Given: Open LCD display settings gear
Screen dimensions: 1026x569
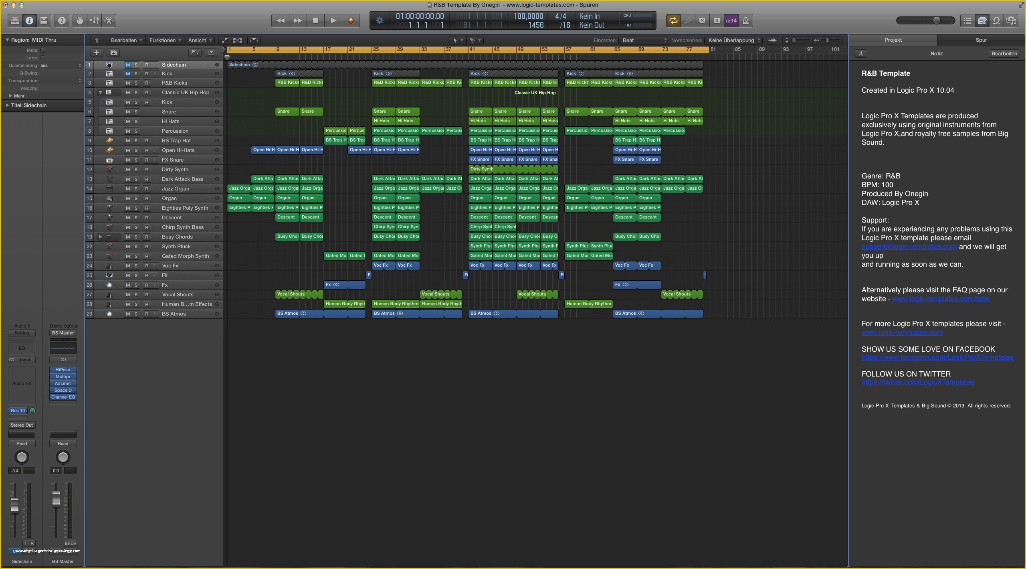Looking at the screenshot, I should point(380,20).
